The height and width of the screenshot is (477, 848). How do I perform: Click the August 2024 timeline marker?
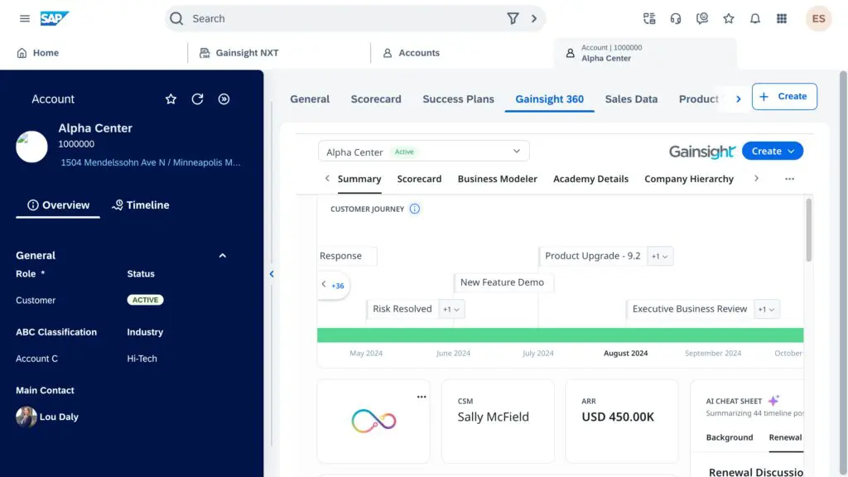click(x=625, y=354)
